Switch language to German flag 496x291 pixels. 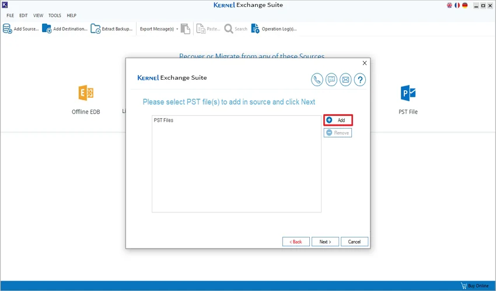(464, 5)
